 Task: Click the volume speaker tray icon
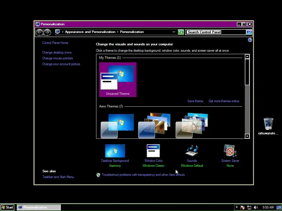(x=256, y=207)
